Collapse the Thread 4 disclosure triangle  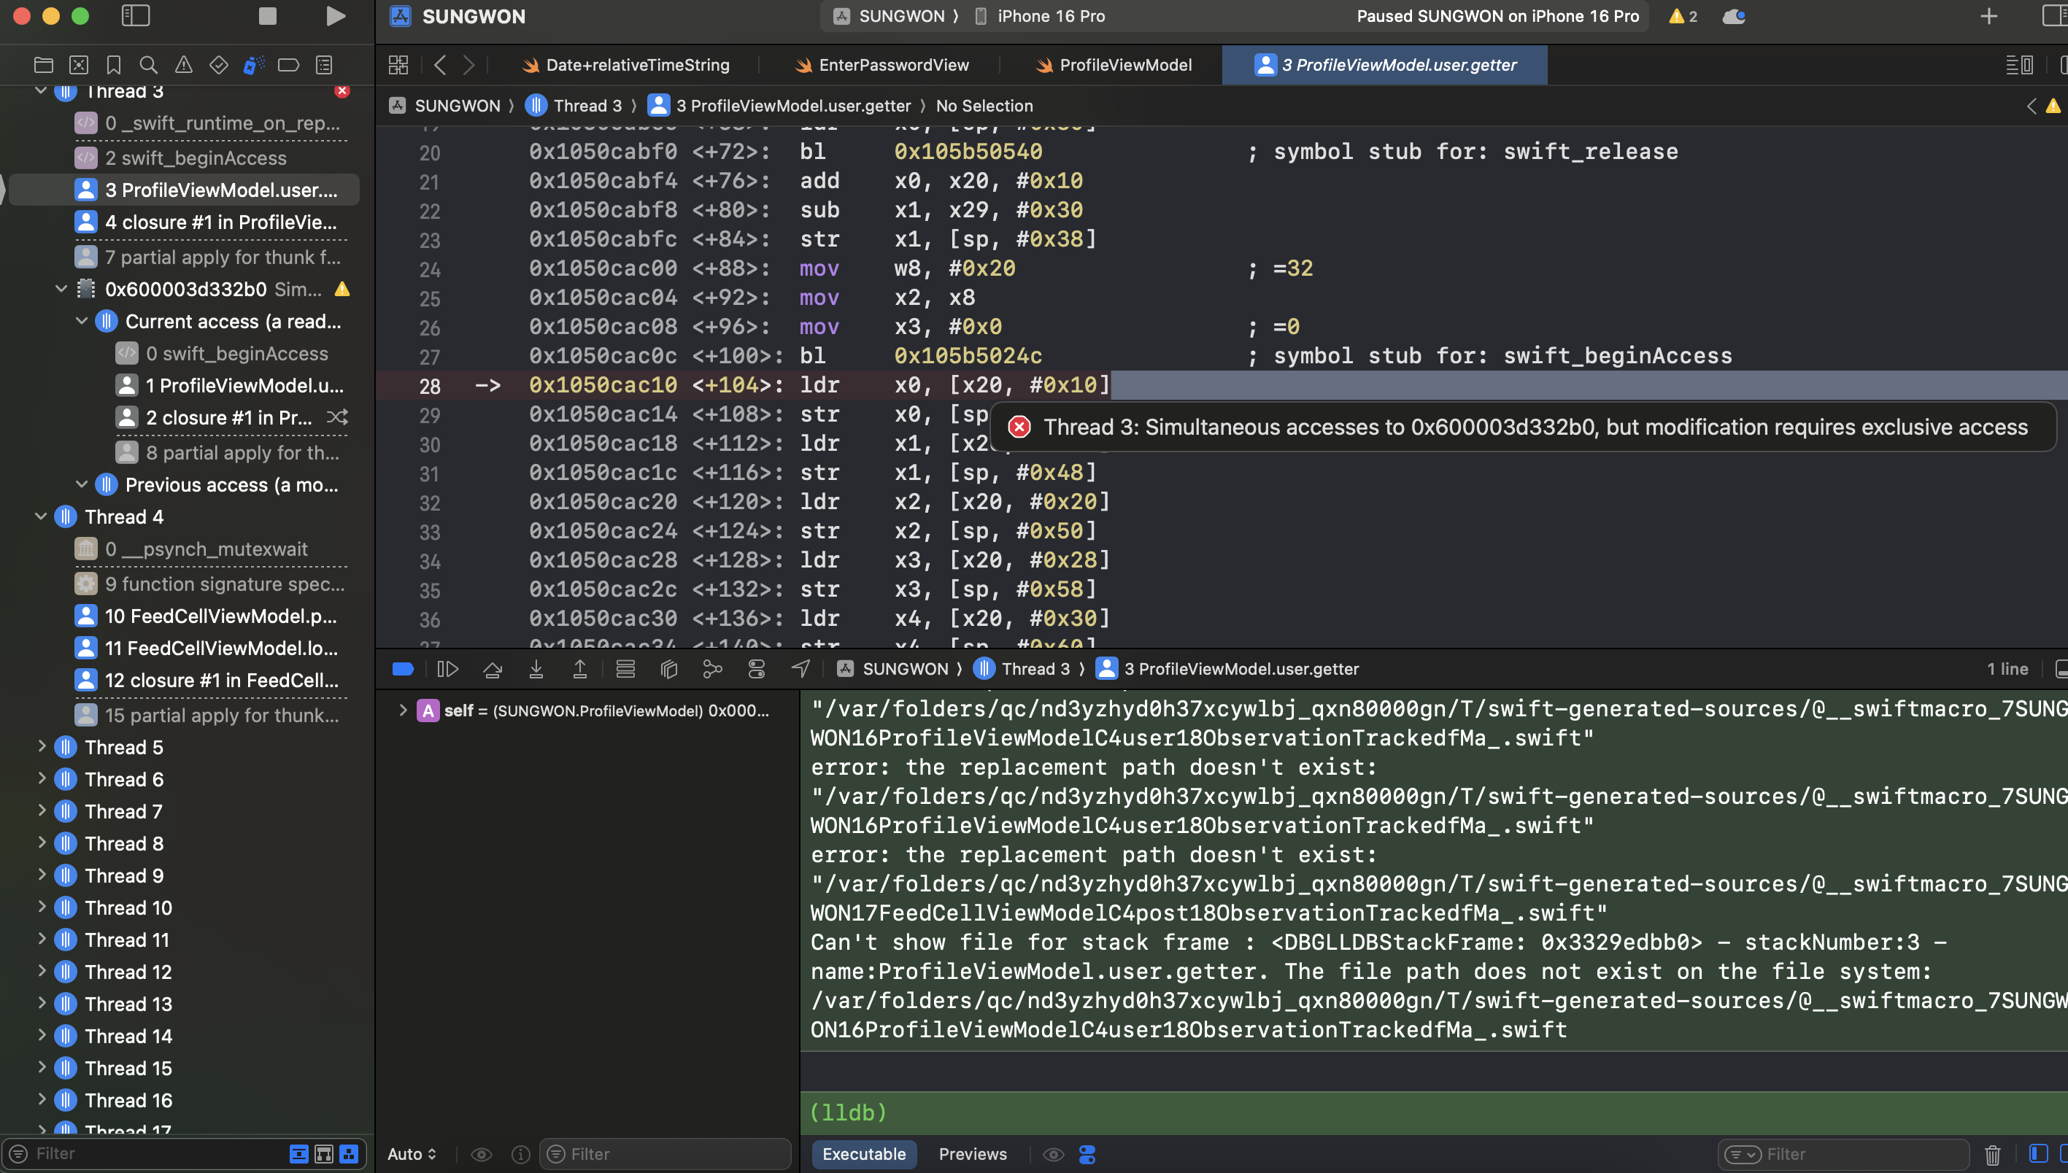[x=41, y=516]
